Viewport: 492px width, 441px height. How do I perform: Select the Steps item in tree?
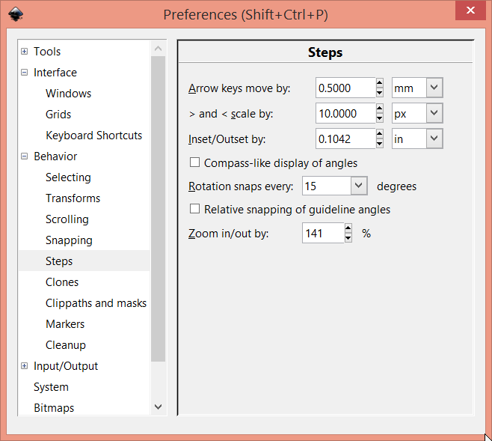coord(84,261)
